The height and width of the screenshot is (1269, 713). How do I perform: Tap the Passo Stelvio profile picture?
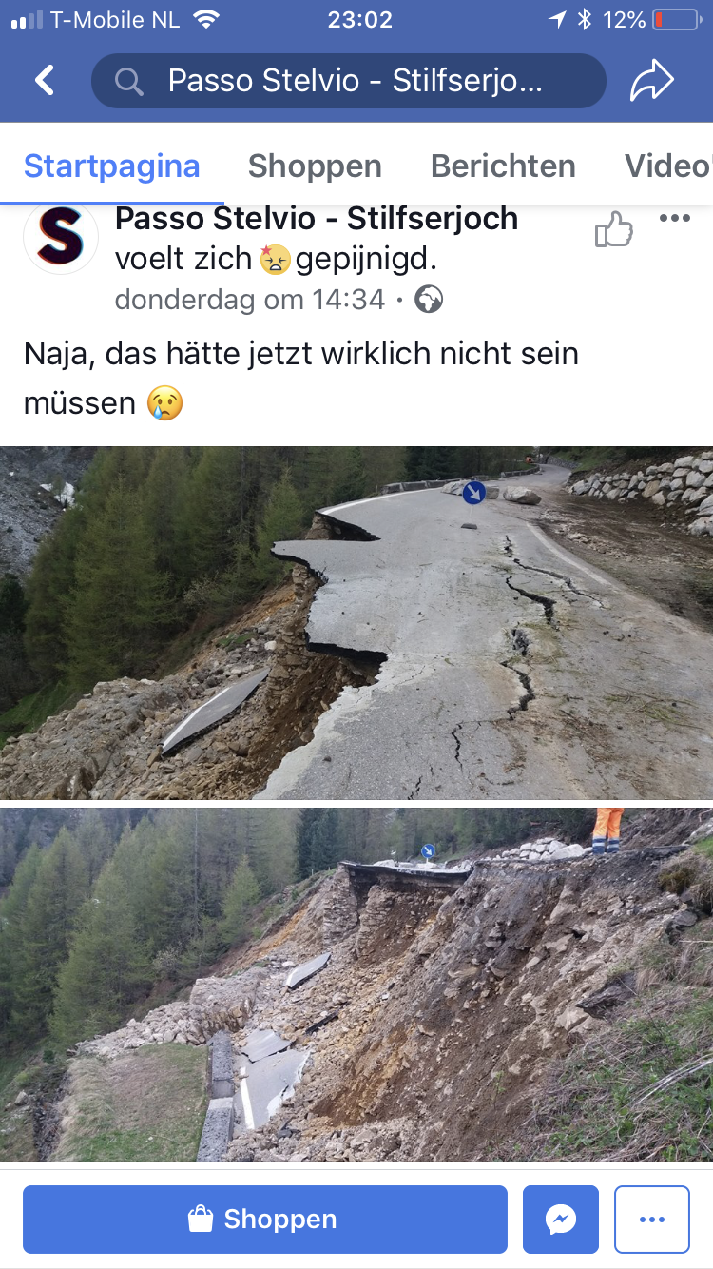tap(61, 238)
